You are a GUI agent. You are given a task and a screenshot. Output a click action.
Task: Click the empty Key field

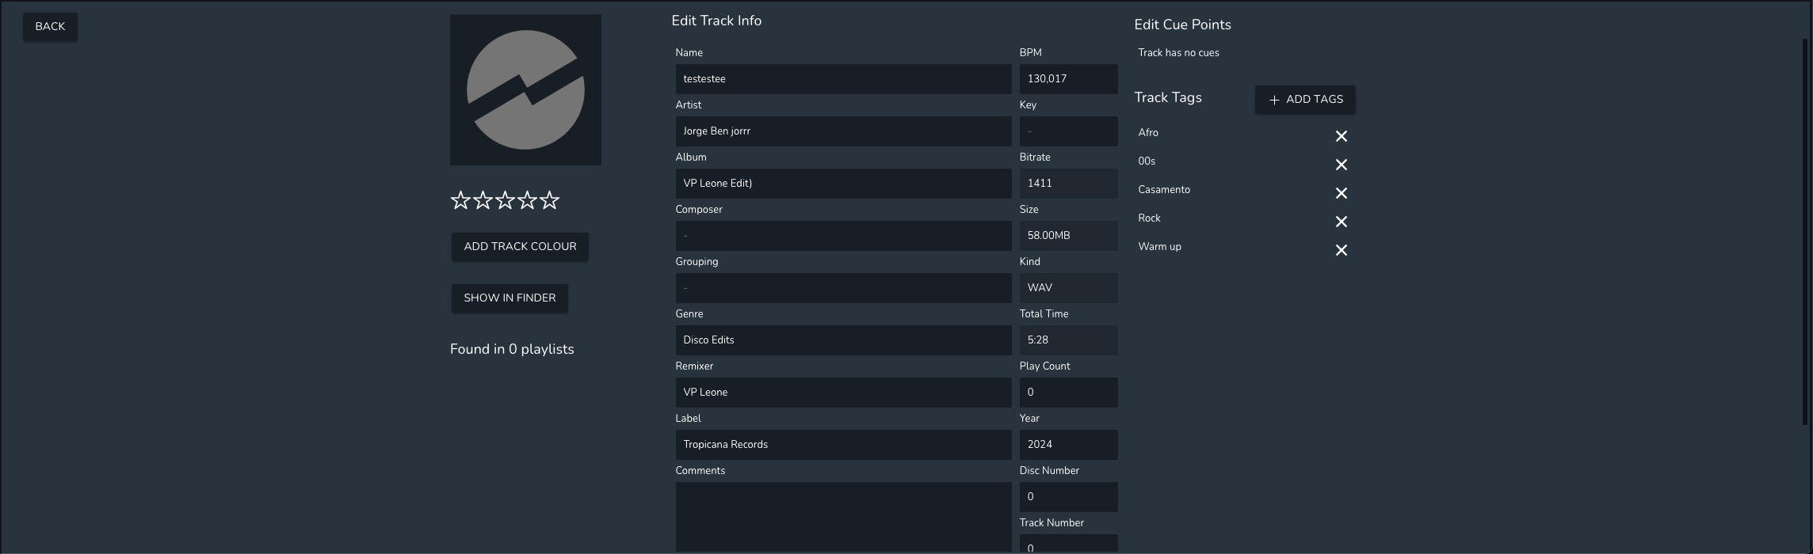coord(1067,131)
